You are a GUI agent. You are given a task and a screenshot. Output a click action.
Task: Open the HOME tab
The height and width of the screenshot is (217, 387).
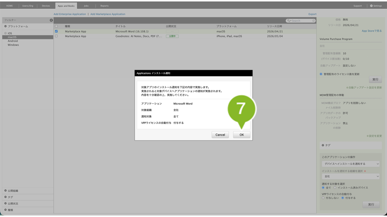[x=9, y=6]
